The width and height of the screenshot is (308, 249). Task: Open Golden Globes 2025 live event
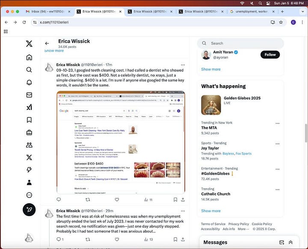pos(242,98)
